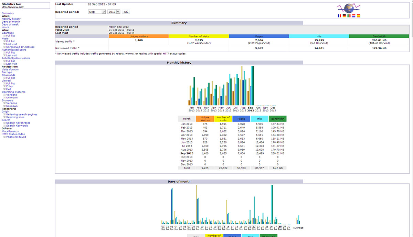
Task: Open the File type link
Action: 7,72
